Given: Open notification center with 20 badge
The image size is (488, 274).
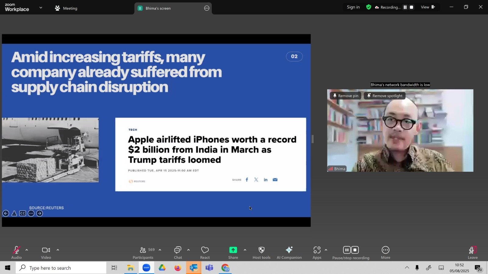Looking at the screenshot, I should [479, 268].
